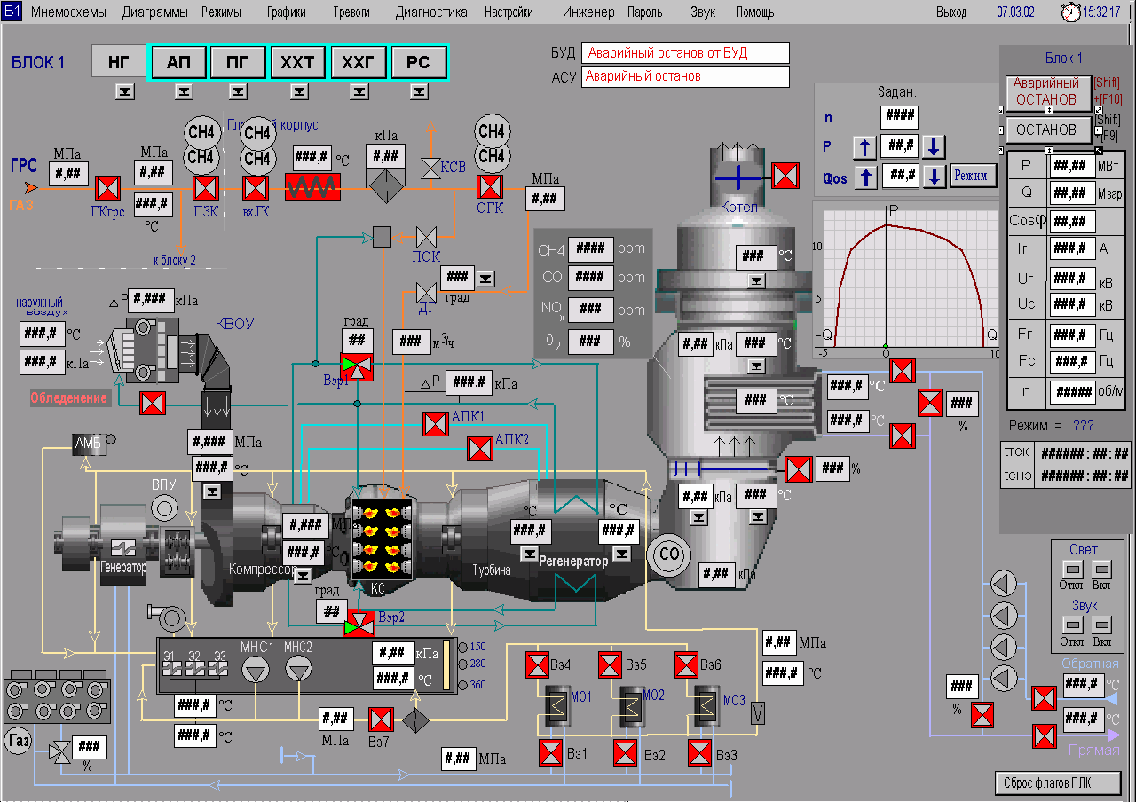This screenshot has width=1136, height=802.
Task: Open the Диаграммы menu
Action: pos(155,12)
